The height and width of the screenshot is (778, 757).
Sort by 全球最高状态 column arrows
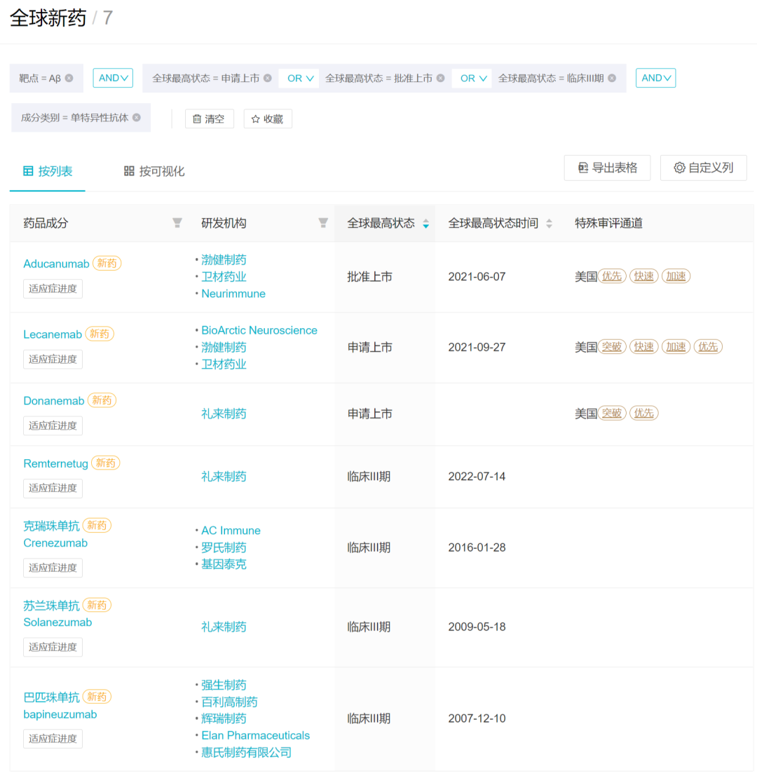coord(425,224)
